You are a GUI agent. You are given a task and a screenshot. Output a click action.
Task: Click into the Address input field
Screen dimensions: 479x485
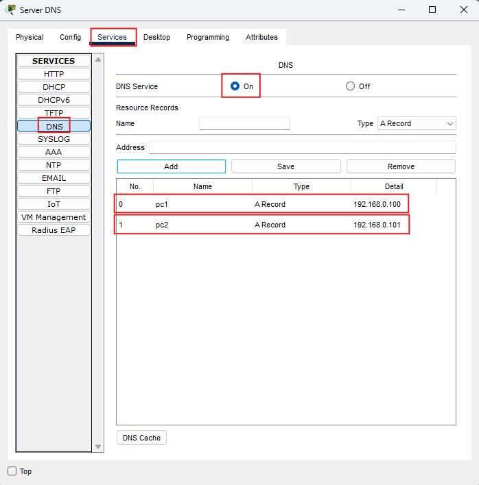pos(303,147)
